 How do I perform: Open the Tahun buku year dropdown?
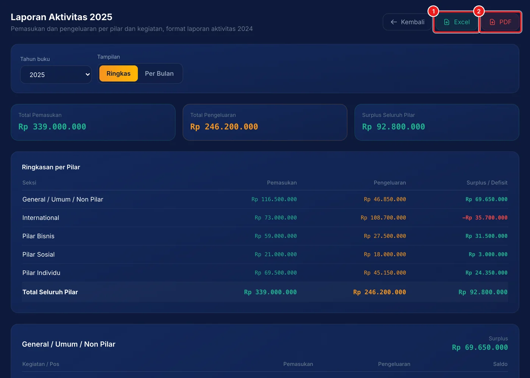(x=56, y=75)
